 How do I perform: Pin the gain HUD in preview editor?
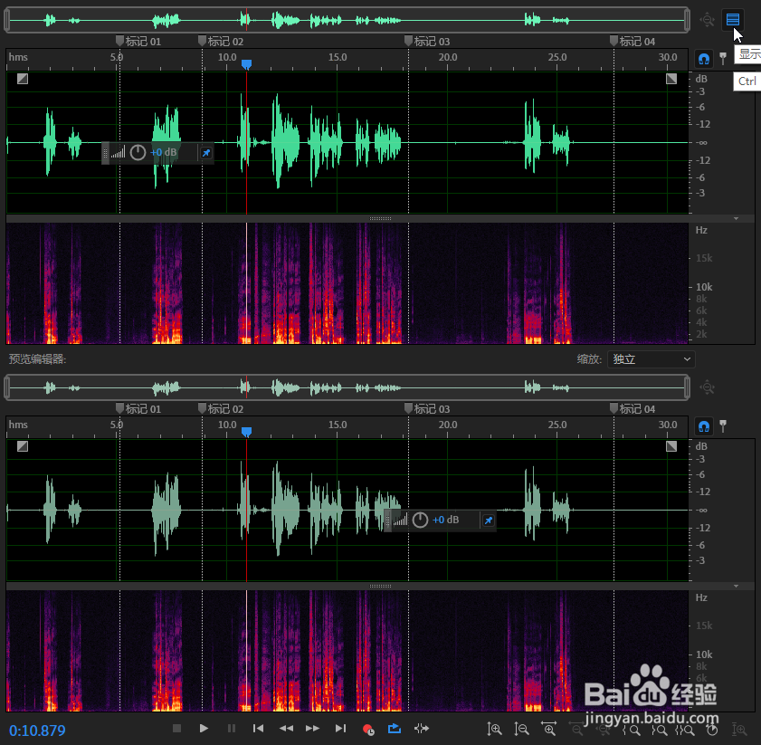click(489, 521)
